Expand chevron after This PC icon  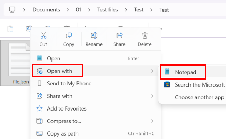(24, 10)
